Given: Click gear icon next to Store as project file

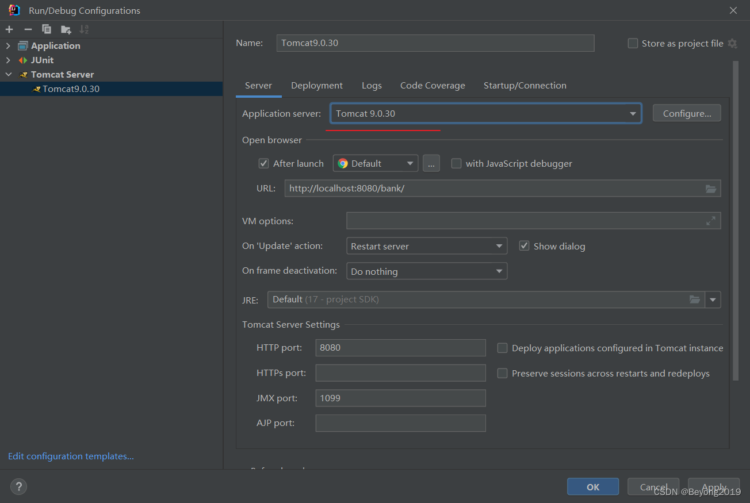Looking at the screenshot, I should (732, 43).
